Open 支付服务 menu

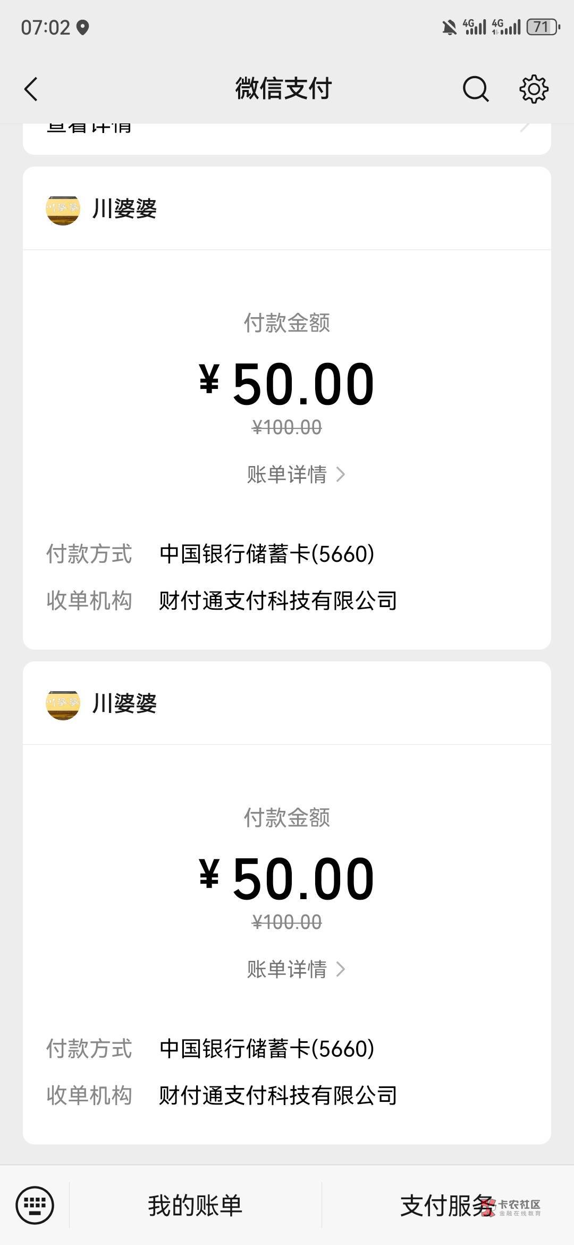click(446, 1206)
